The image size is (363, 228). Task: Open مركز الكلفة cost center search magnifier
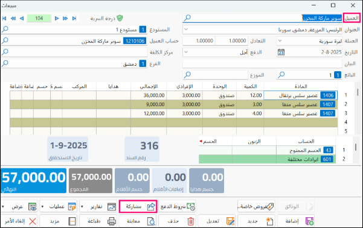(x=5, y=52)
